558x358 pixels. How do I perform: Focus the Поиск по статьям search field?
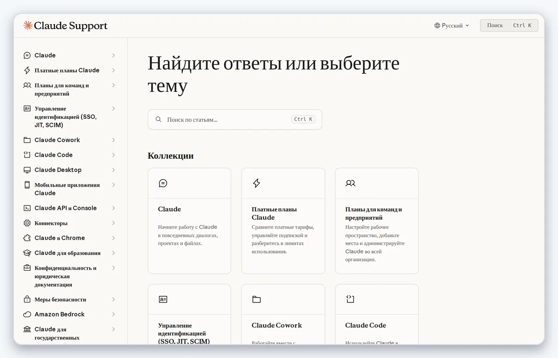click(235, 119)
